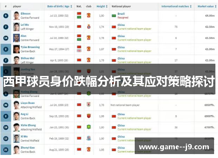This screenshot has width=218, height=158.
Task: Open Elkeson's player profile link
Action: [x=26, y=14]
